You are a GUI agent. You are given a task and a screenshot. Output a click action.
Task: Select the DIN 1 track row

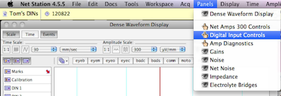pos(27,88)
